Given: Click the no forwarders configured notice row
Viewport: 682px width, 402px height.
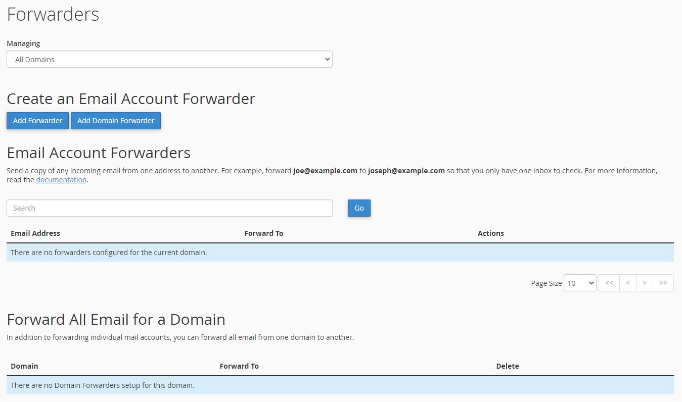Looking at the screenshot, I should coord(109,253).
